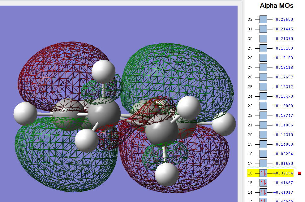This screenshot has height=202, width=305.
Task: Select the orbital box for MO 19
Action: tap(263, 144)
